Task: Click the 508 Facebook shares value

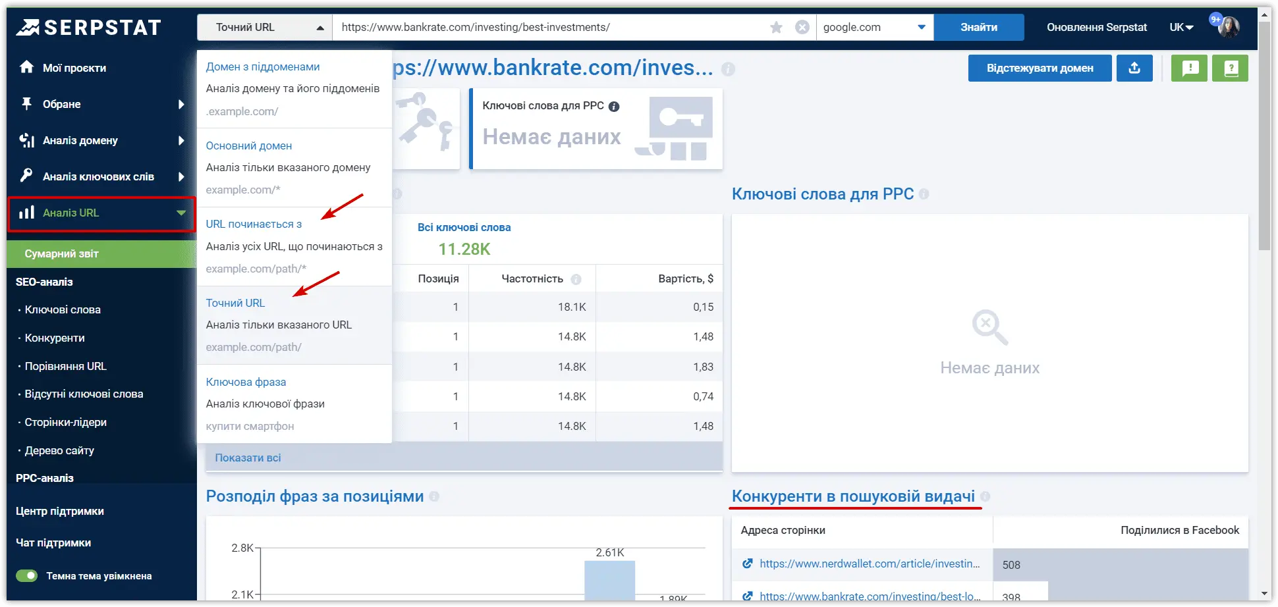Action: (x=1011, y=565)
